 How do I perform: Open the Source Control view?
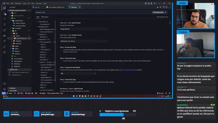(4, 14)
